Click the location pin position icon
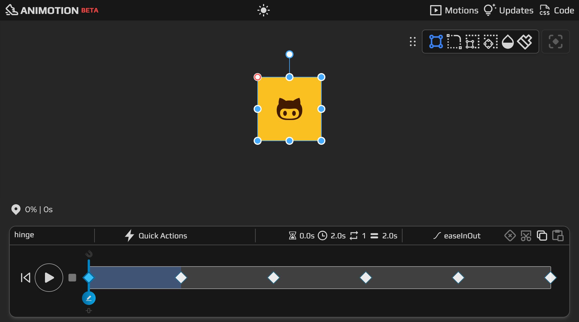Viewport: 579px width, 322px height. click(x=16, y=210)
